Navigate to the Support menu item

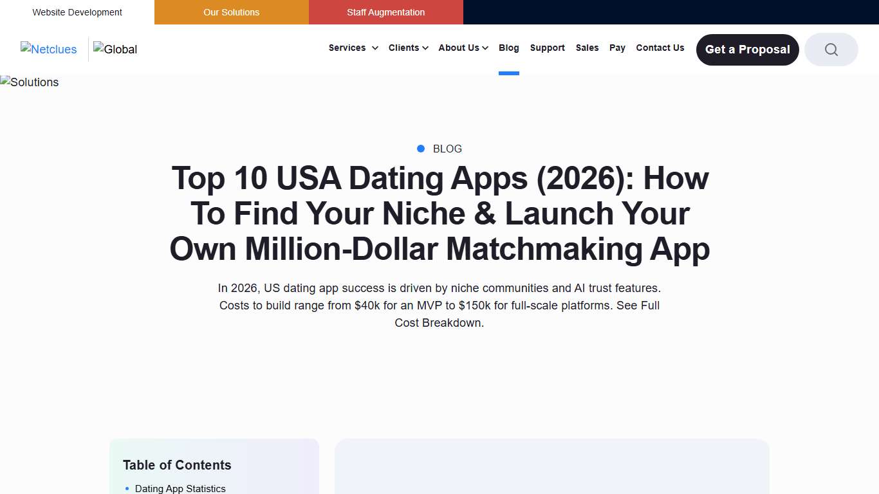click(x=547, y=48)
